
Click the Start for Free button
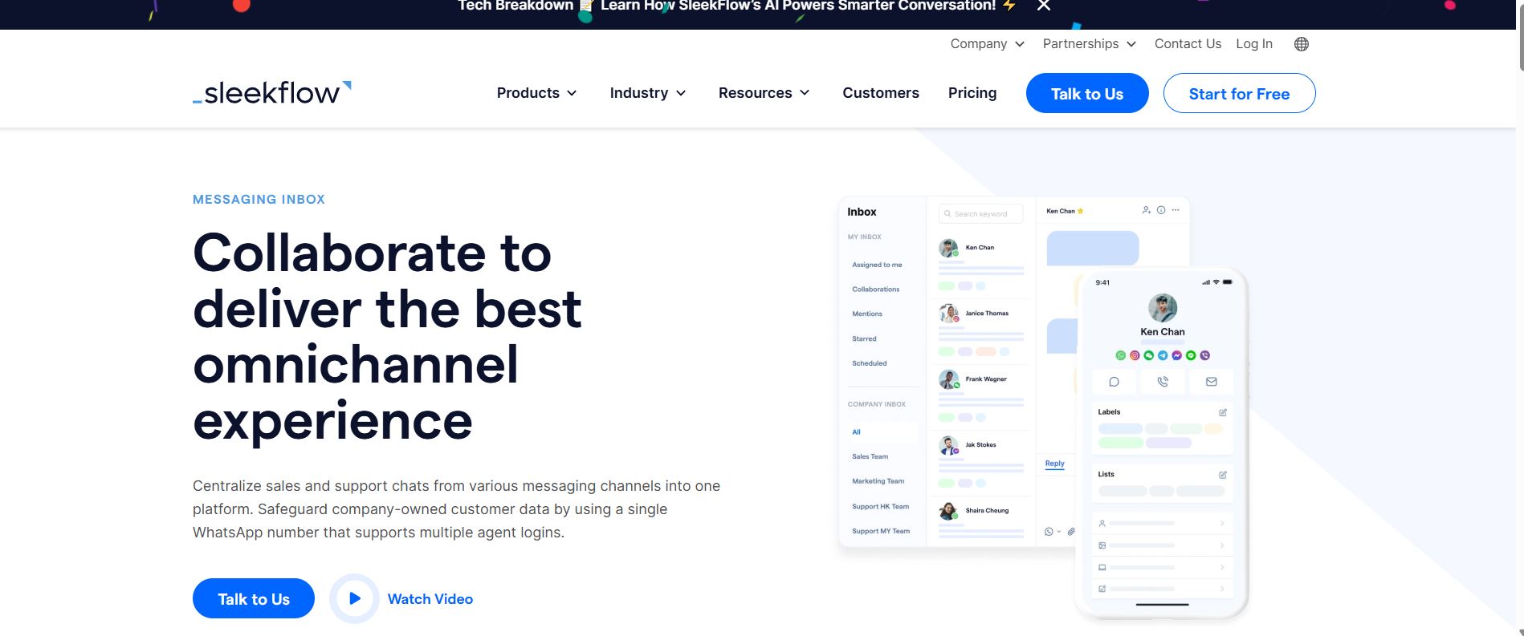1239,93
